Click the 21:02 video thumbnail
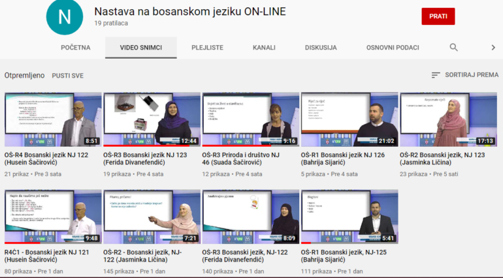This screenshot has width=503, height=278. (x=349, y=119)
